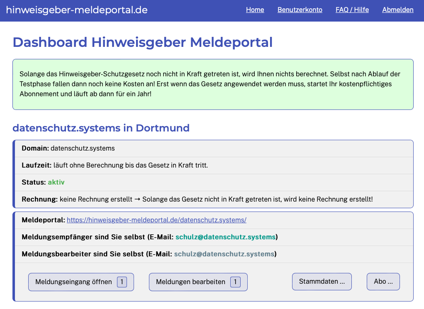
Task: Click the count badge on Meldungen bearbeiten
Action: (x=235, y=282)
